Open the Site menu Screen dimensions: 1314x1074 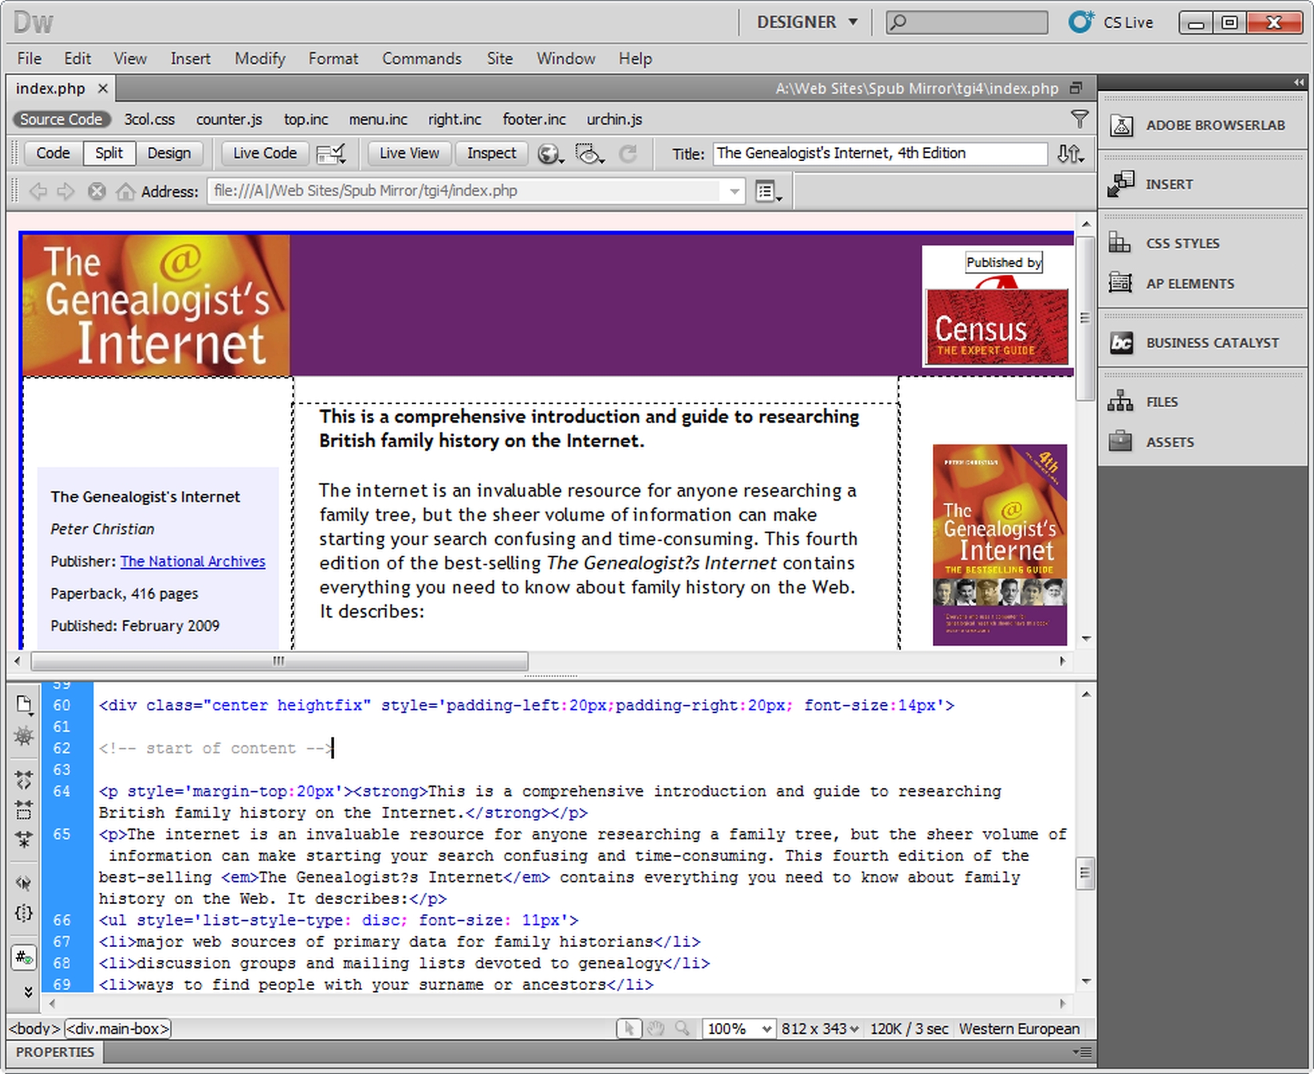tap(500, 58)
